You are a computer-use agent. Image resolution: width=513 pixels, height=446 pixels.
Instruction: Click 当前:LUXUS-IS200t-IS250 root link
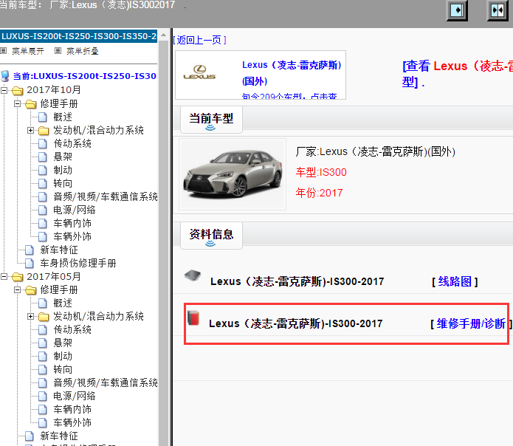(x=84, y=76)
